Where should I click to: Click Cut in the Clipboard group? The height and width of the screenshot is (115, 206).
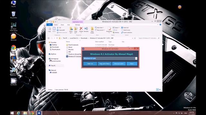[x=59, y=28]
